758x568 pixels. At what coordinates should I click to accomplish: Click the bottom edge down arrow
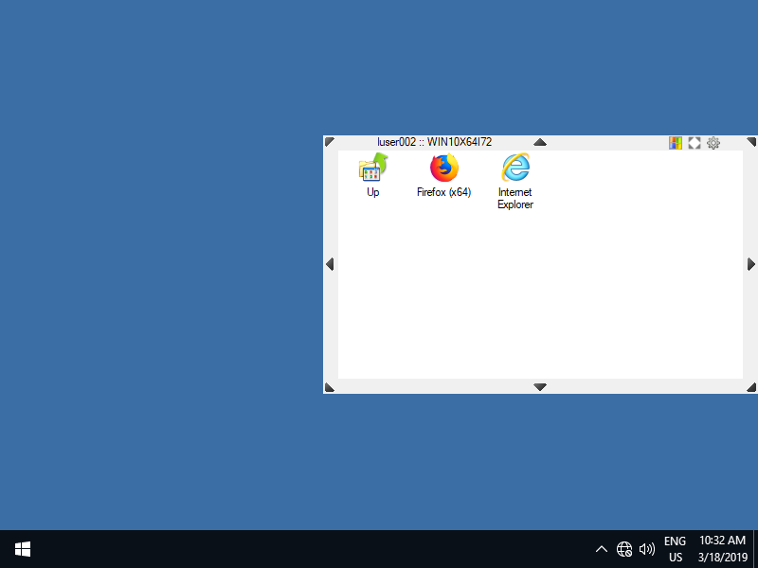pos(540,387)
